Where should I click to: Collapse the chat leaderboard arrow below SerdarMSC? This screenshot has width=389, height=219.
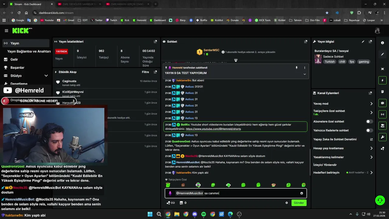coord(236,61)
